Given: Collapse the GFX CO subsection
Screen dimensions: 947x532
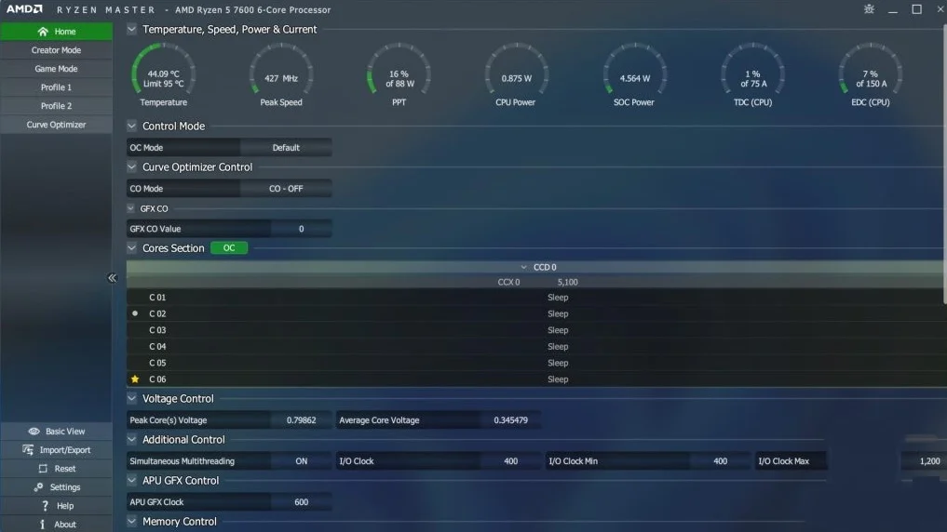Looking at the screenshot, I should point(130,208).
